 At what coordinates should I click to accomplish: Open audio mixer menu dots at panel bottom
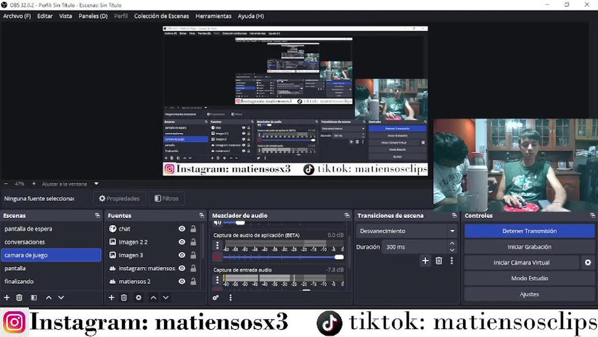point(230,298)
